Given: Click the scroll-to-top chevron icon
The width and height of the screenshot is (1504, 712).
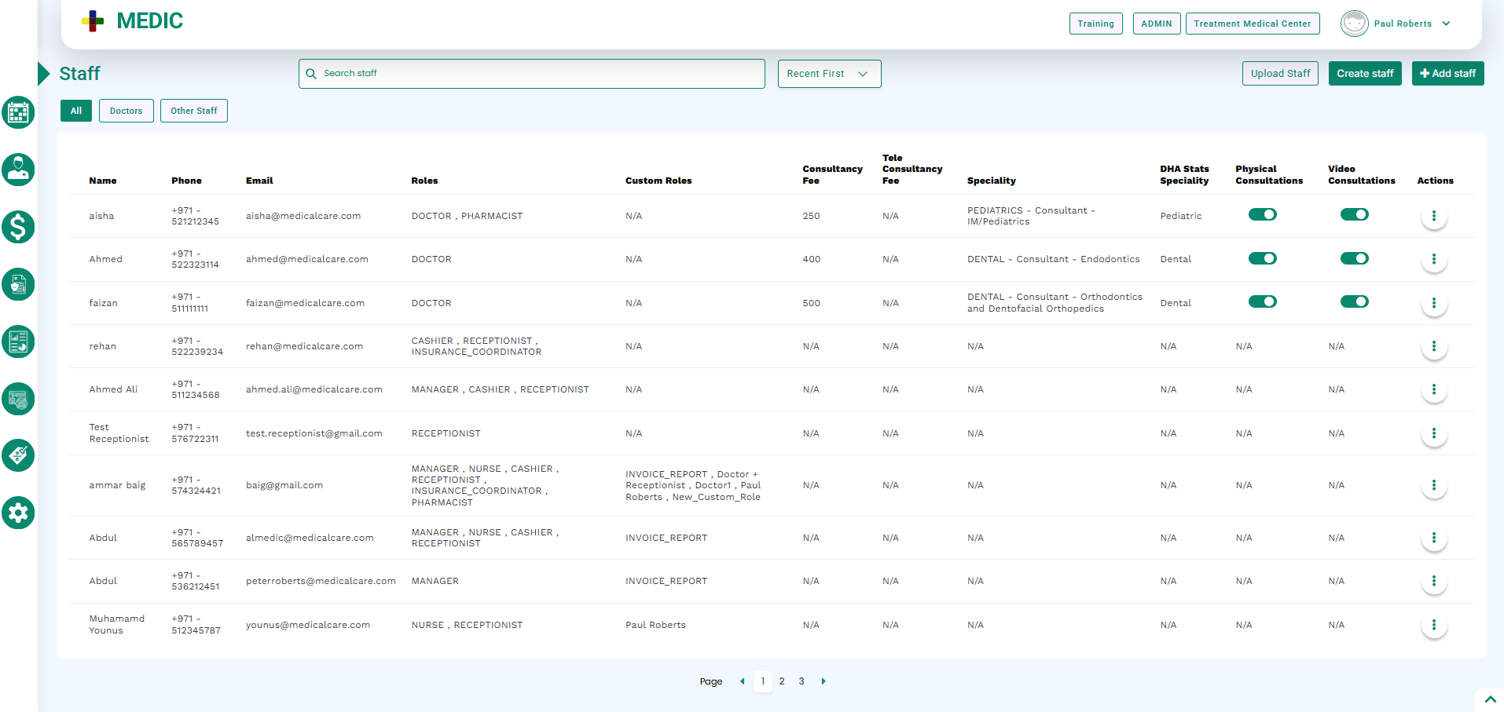Looking at the screenshot, I should 1490,699.
